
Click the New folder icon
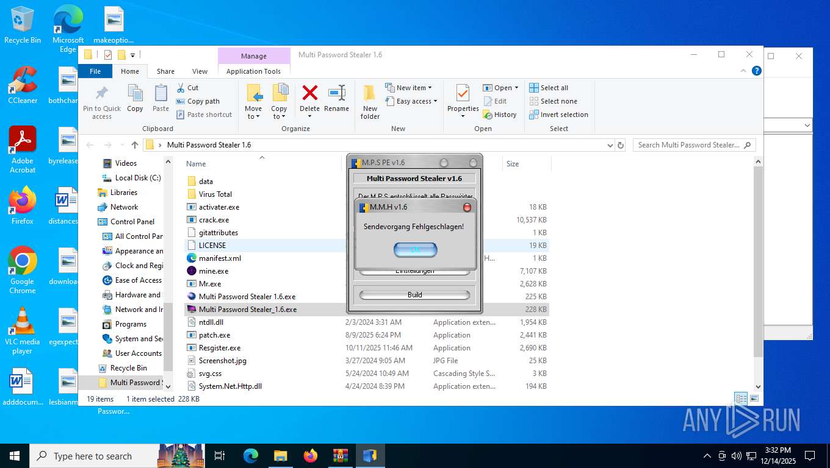[x=370, y=93]
